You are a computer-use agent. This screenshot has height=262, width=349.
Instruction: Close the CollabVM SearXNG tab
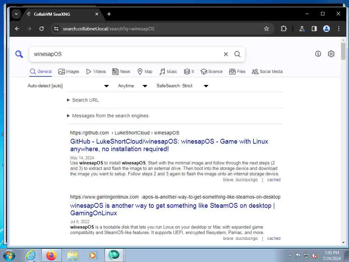[x=96, y=14]
